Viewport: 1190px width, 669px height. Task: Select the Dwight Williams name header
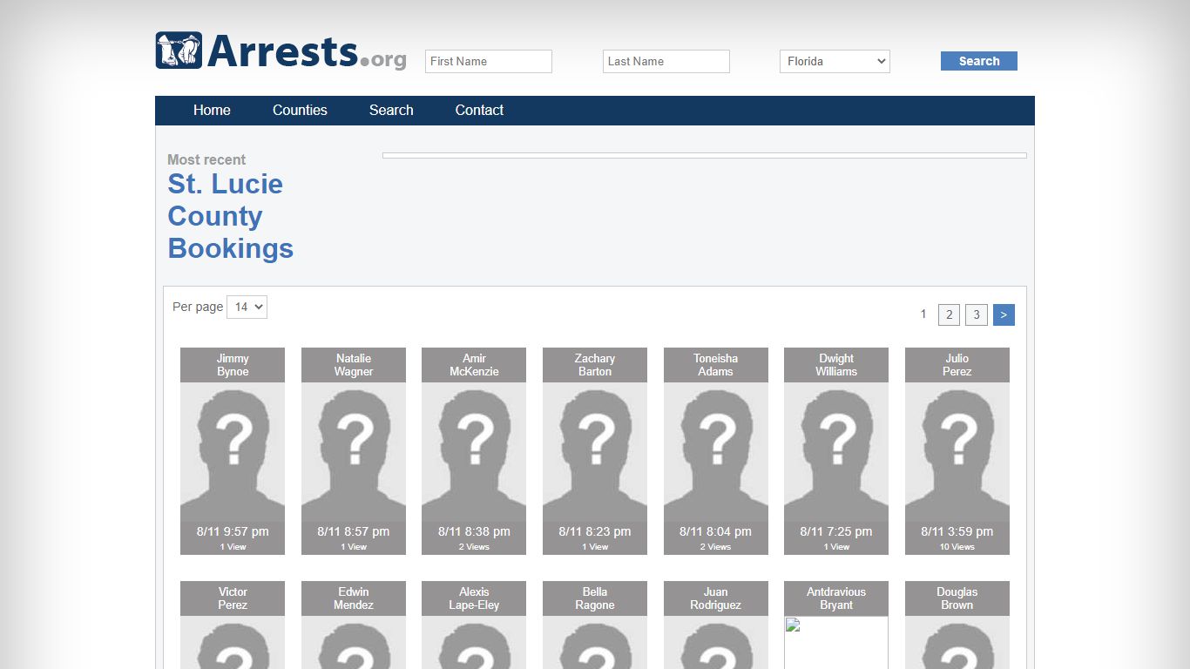pos(836,365)
